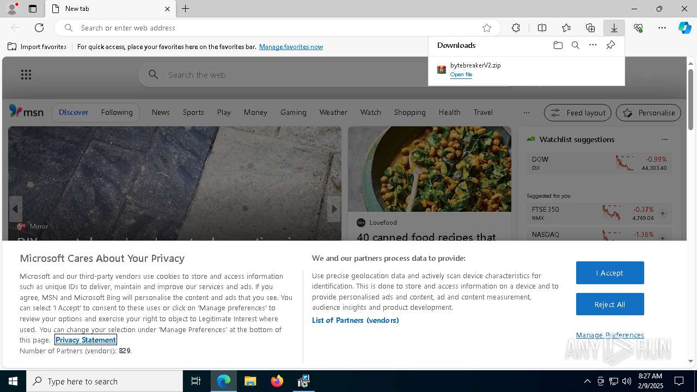Open the Health category
Screen dimensions: 697x392
tap(450, 112)
